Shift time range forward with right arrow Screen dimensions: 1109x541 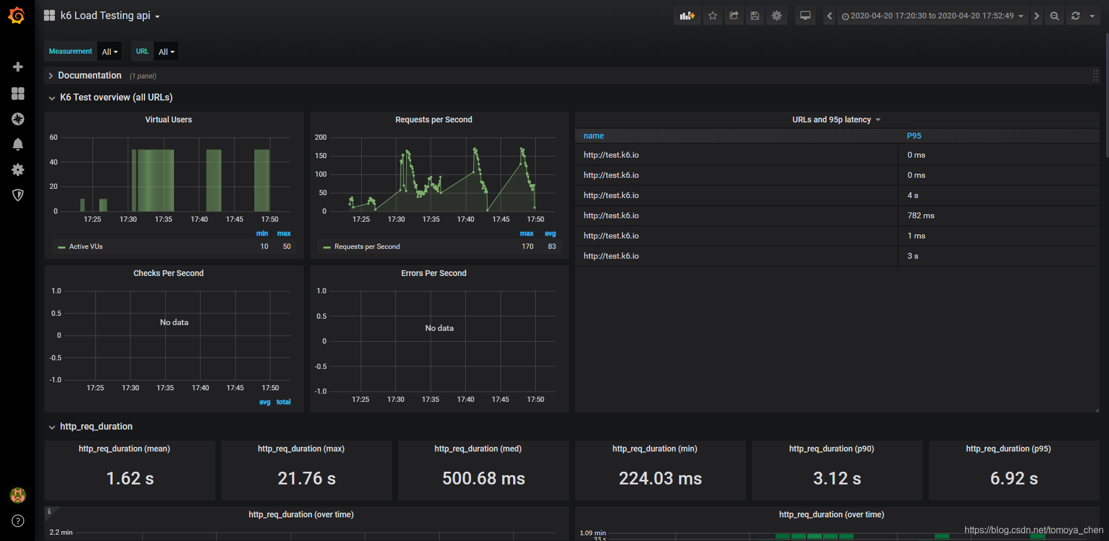(1037, 16)
